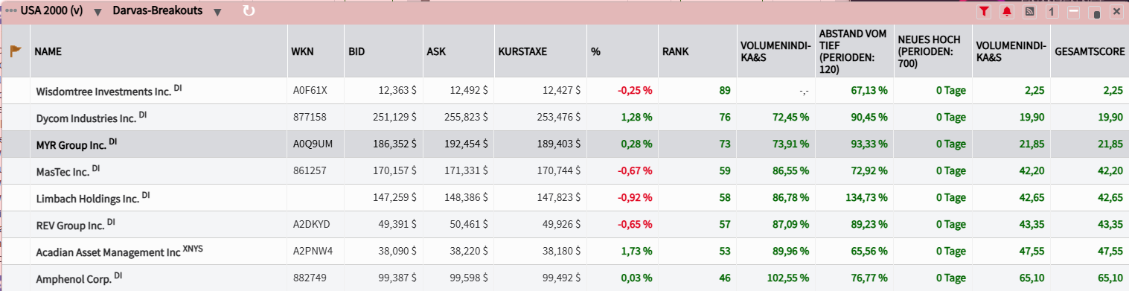The width and height of the screenshot is (1129, 291).
Task: Toggle flag cell for Wisdomtree Investments row
Action: point(16,90)
